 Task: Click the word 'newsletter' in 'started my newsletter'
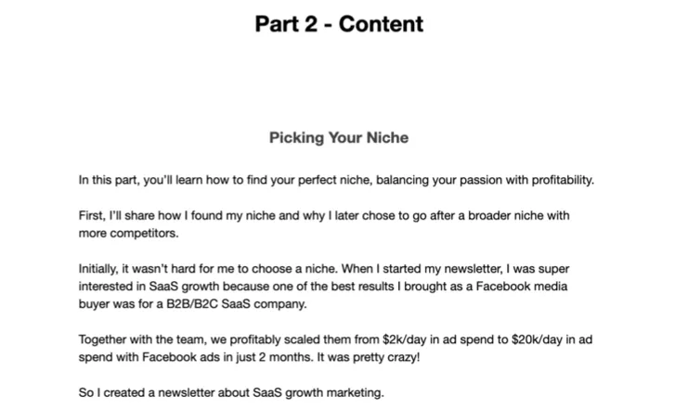(x=473, y=269)
